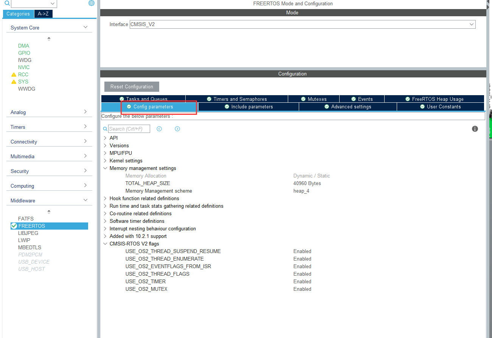
Task: Click the parameter Search (Ctrl+F) field
Action: tap(129, 129)
